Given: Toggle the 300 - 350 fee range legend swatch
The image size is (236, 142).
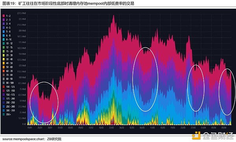Looking at the screenshot, I should point(4,111).
